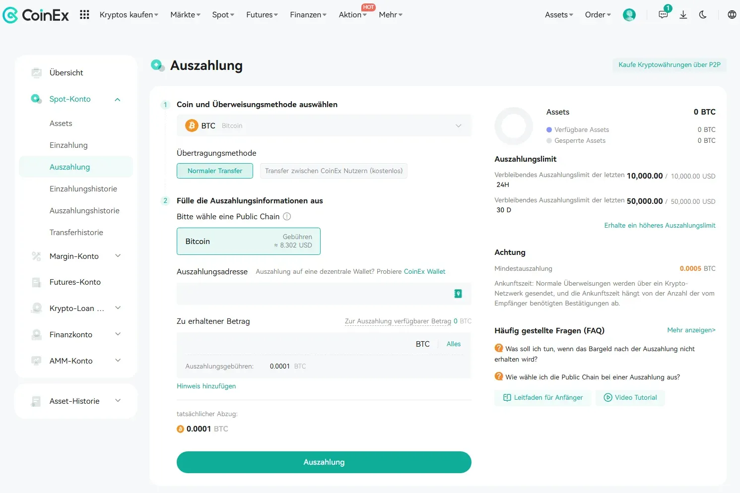Click Erhalte ein höheres Auszahlungslimit link
This screenshot has width=740, height=493.
coord(660,225)
